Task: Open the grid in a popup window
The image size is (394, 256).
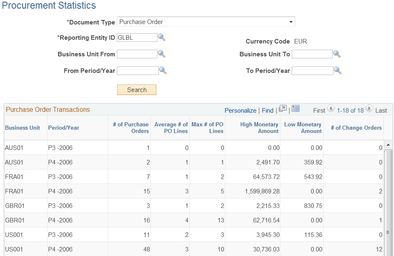Action: tap(283, 109)
